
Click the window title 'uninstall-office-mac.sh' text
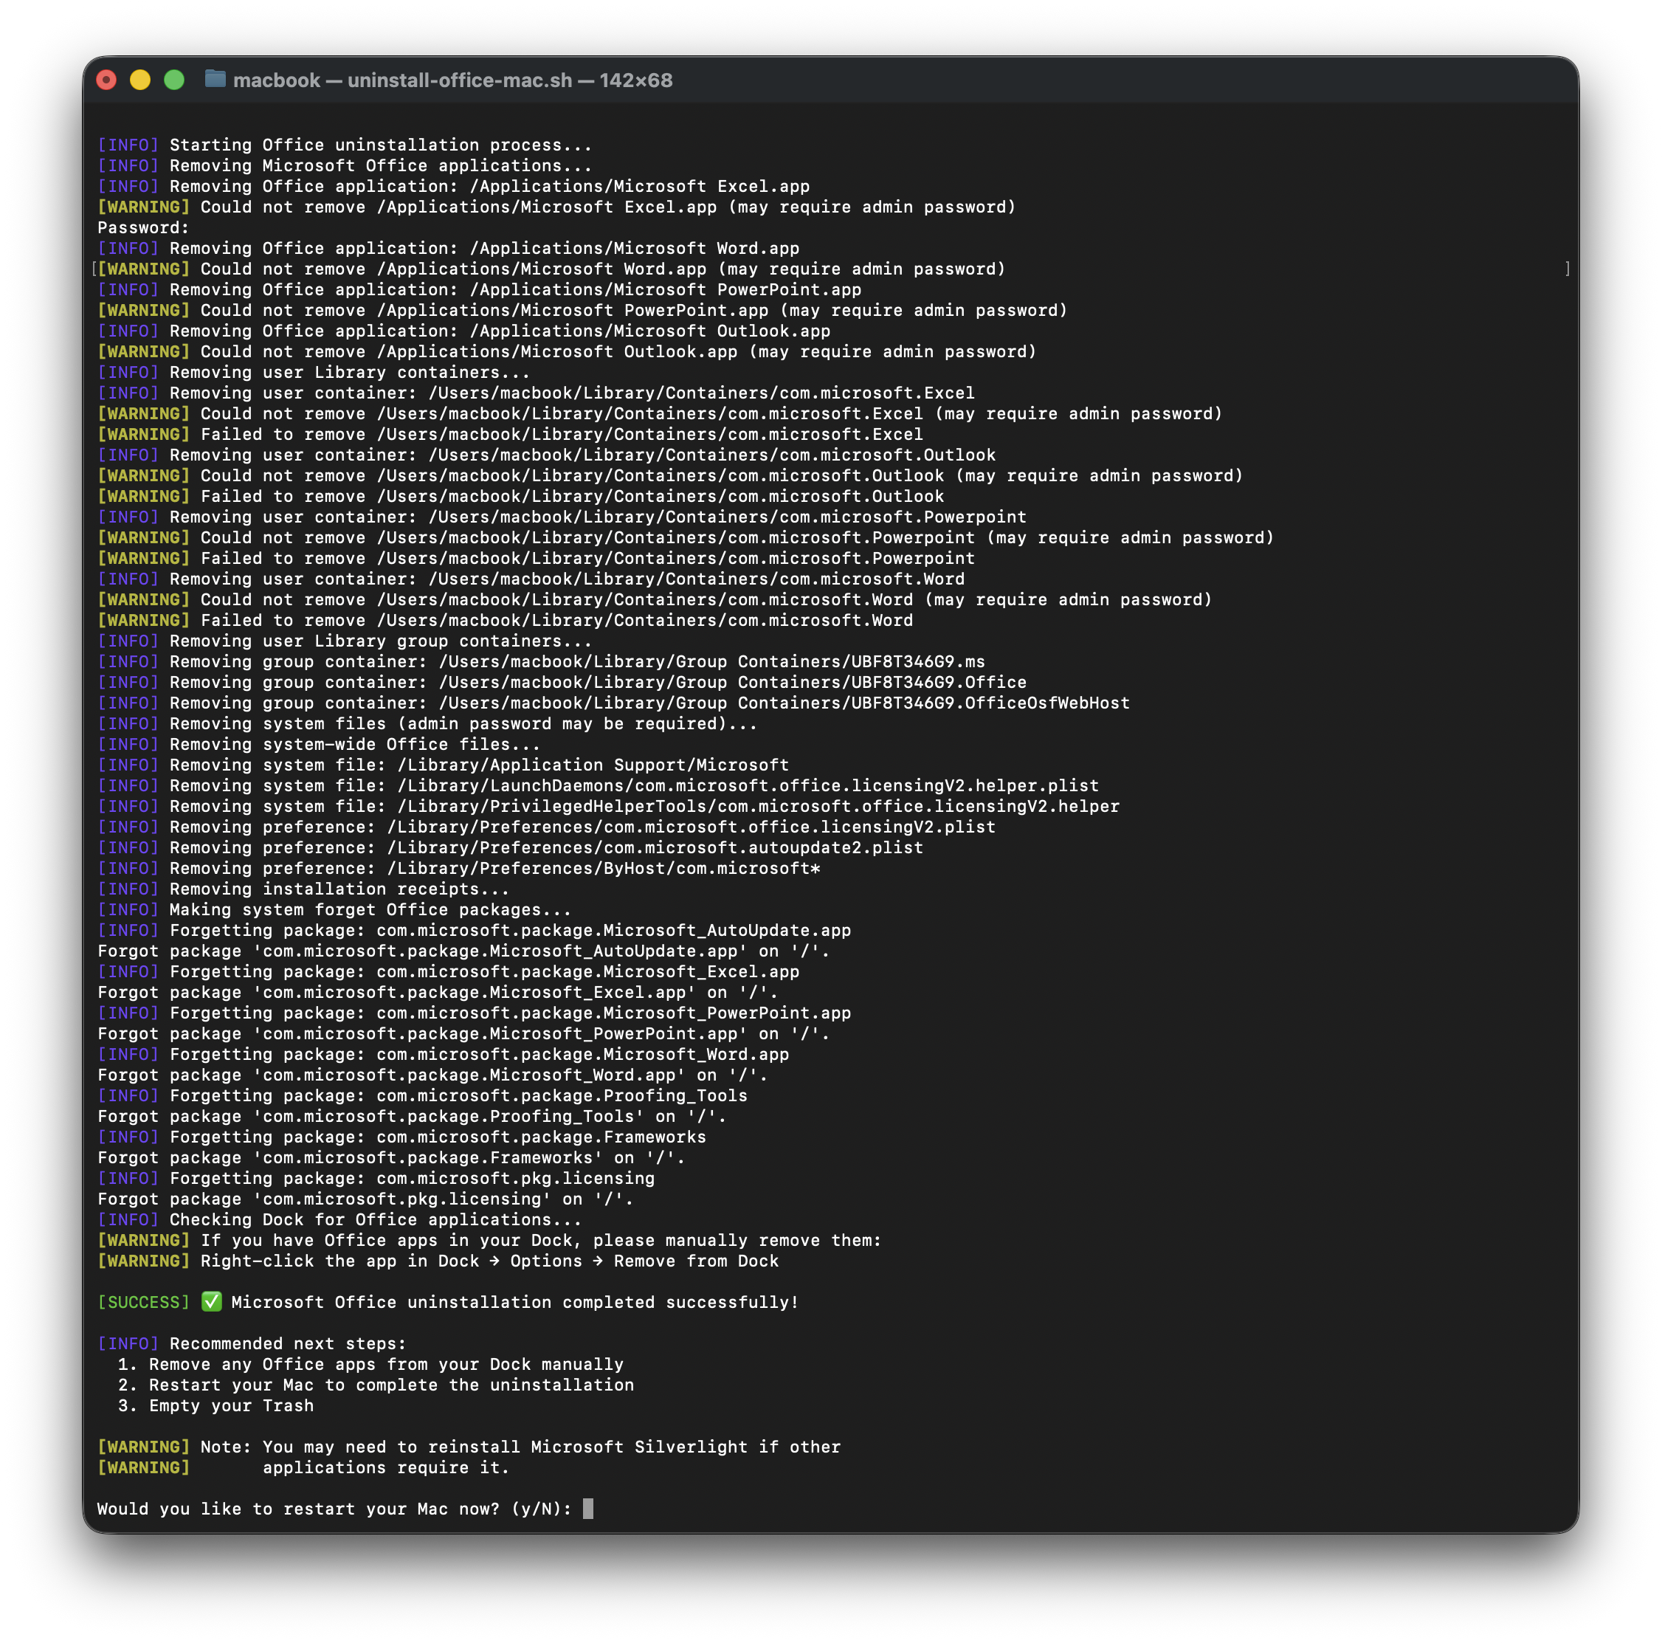coord(459,80)
